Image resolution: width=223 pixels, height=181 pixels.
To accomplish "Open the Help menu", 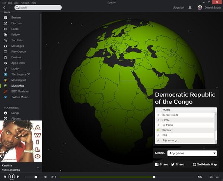I will pyautogui.click(x=34, y=3).
